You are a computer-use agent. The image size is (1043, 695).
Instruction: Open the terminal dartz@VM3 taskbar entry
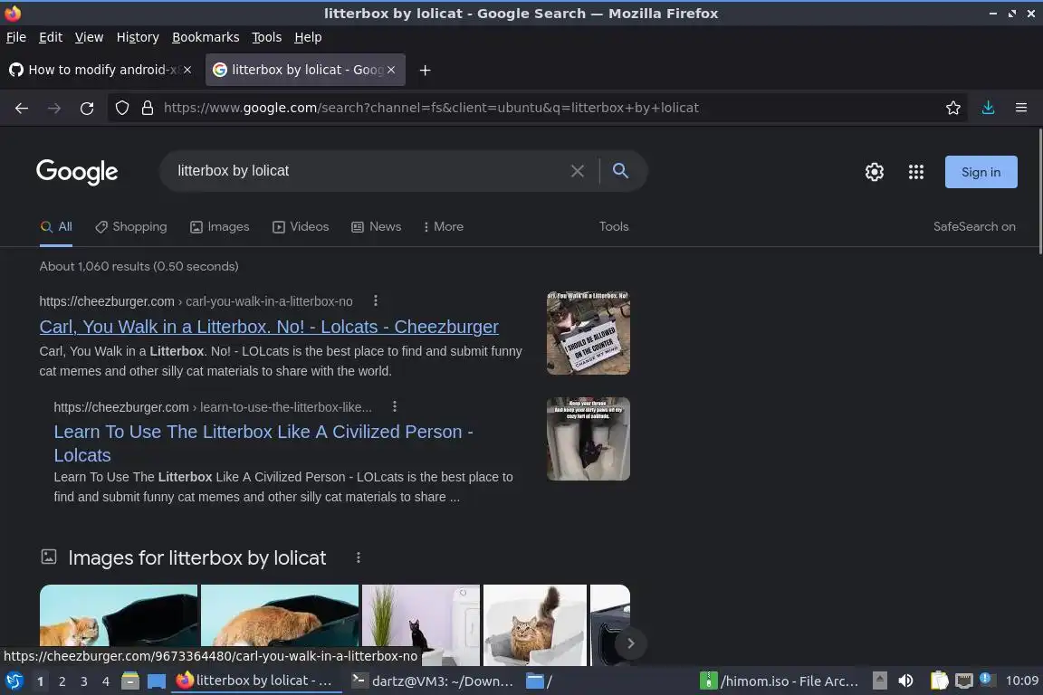433,681
